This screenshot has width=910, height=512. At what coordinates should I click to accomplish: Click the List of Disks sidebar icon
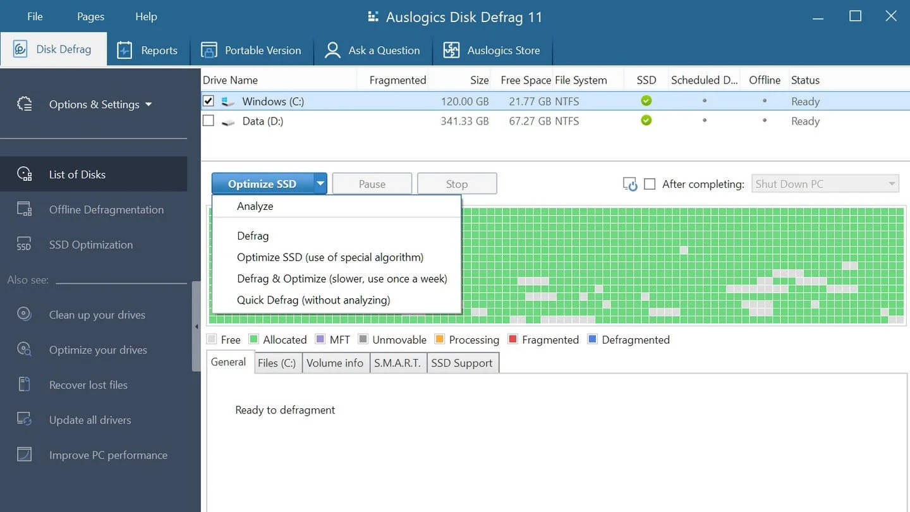pyautogui.click(x=24, y=174)
